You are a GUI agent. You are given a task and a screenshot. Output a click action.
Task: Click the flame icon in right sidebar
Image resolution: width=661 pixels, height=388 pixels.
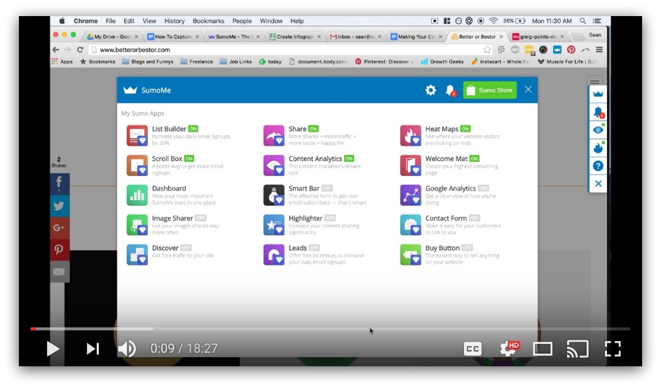pos(598,148)
